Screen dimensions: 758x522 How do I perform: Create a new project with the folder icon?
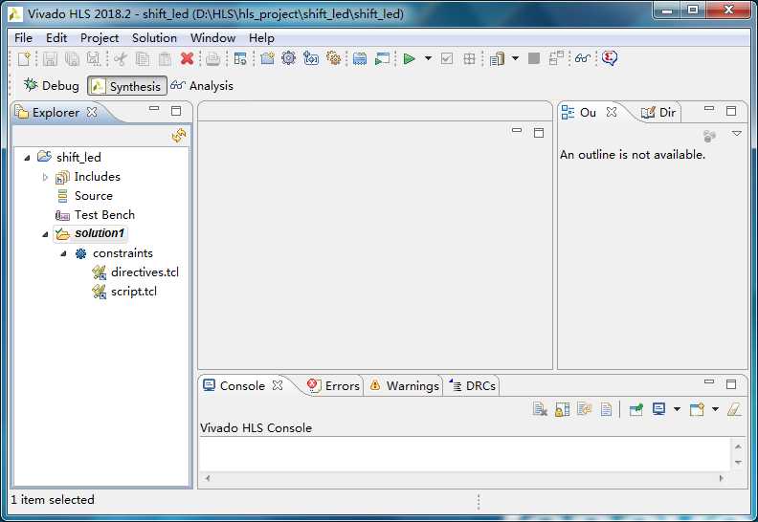coord(267,58)
